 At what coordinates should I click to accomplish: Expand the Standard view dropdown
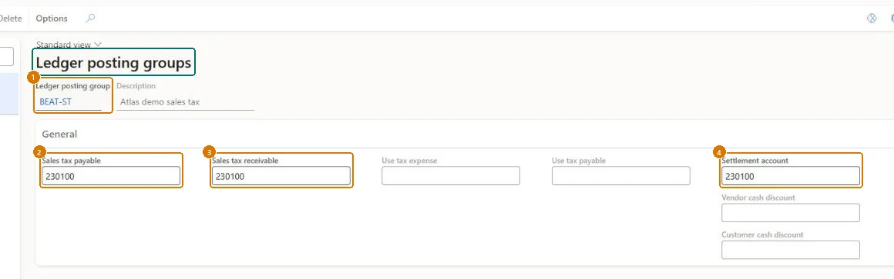69,45
